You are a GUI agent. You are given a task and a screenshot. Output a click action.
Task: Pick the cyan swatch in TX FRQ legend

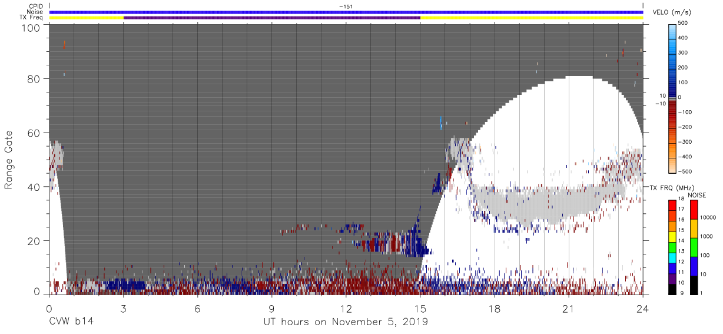click(x=672, y=257)
